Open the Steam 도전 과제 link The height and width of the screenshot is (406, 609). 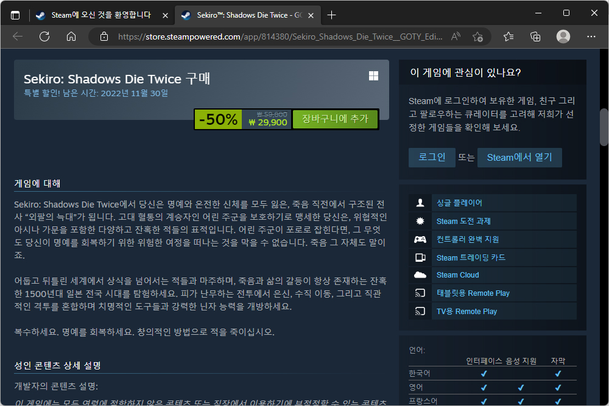(x=463, y=221)
